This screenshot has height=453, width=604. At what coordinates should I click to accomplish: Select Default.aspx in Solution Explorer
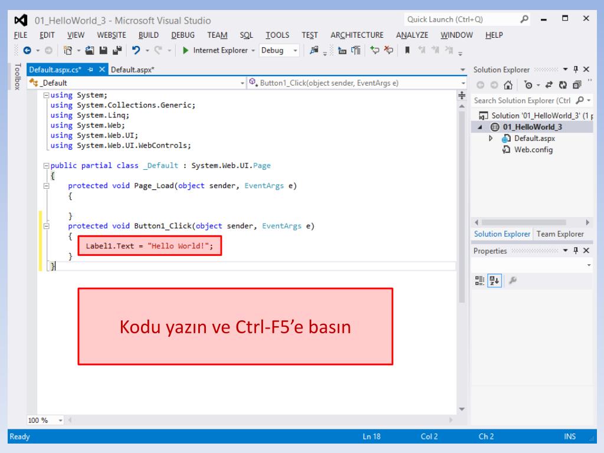click(x=534, y=138)
